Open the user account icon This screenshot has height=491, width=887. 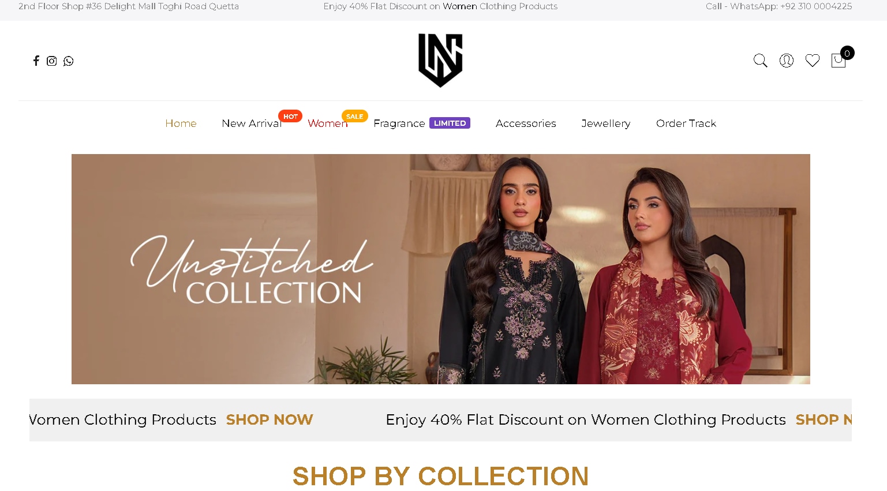[787, 61]
